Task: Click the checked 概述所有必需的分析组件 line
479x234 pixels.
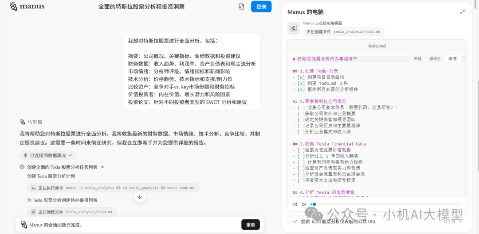Action: [326, 89]
